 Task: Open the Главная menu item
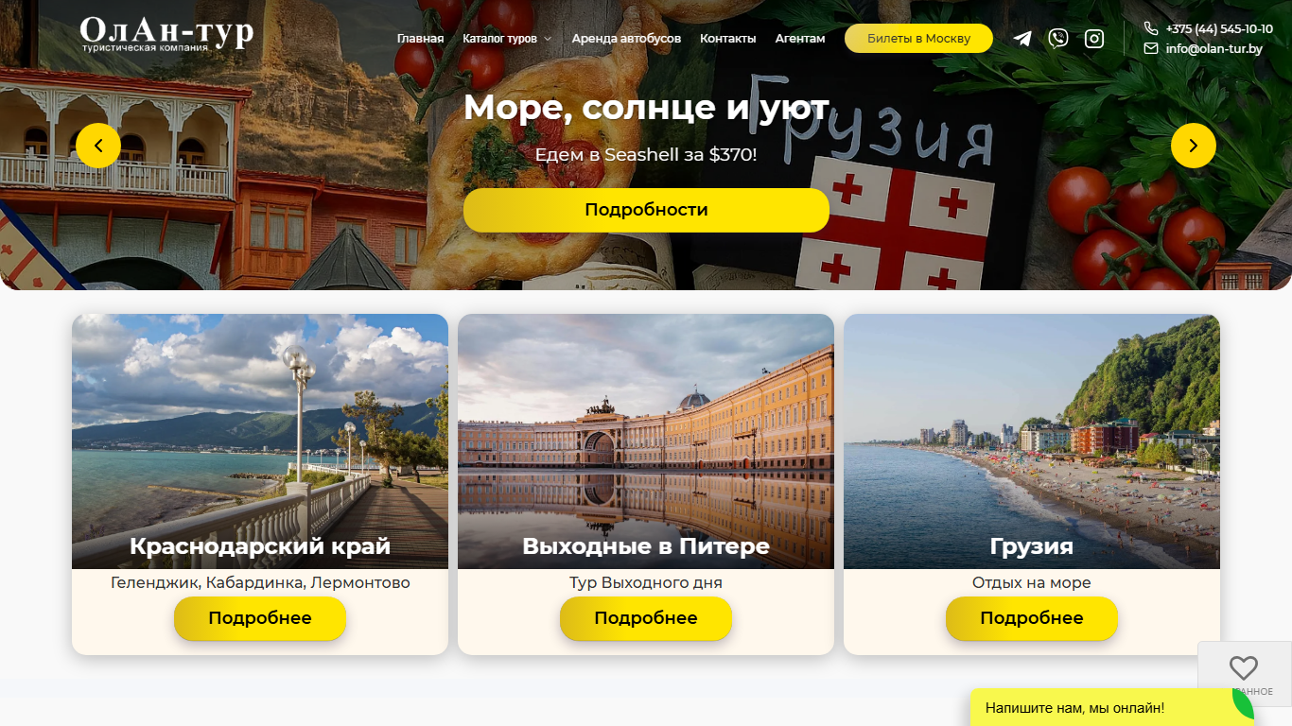(420, 39)
